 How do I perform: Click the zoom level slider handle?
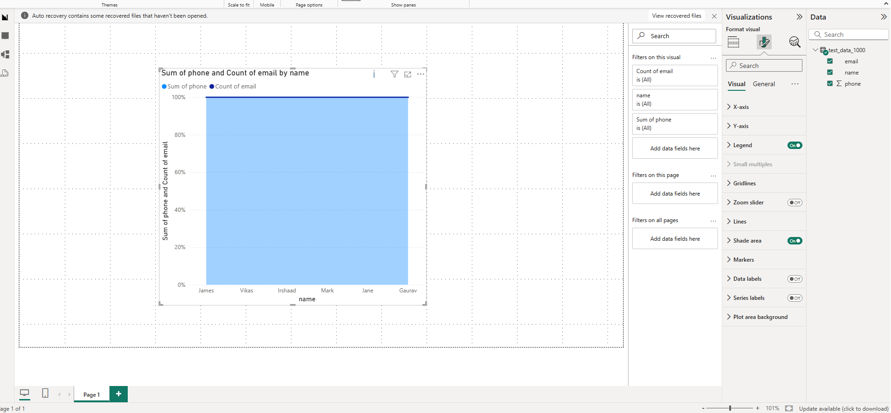[x=730, y=408]
